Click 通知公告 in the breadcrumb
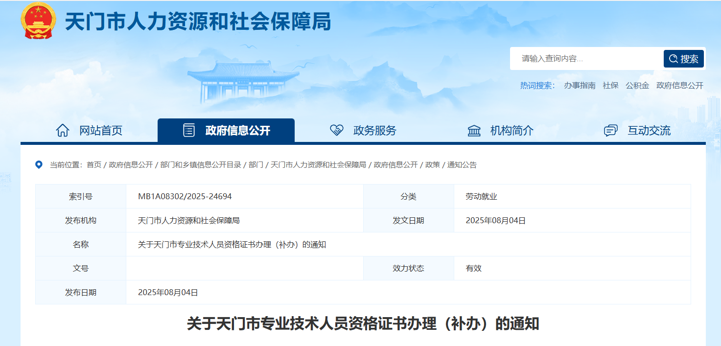Image resolution: width=721 pixels, height=346 pixels. tap(463, 165)
